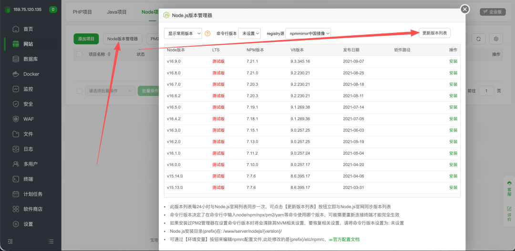Image resolution: width=515 pixels, height=251 pixels.
Task: Open the 显示常用版本 dropdown
Action: (x=183, y=33)
